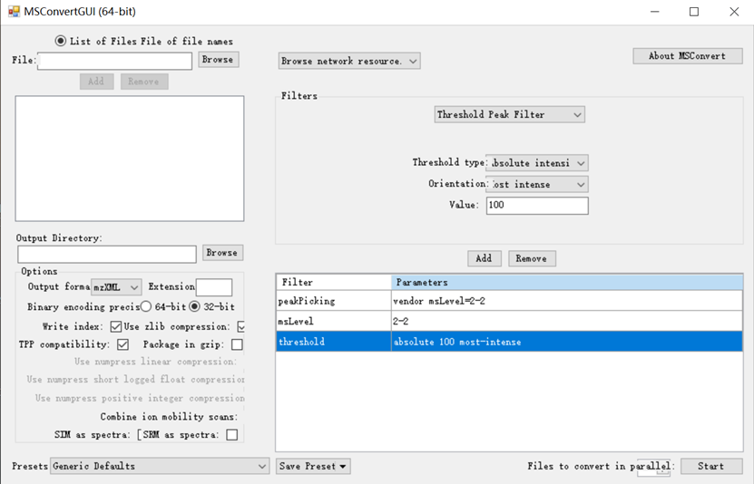Choose 64-bit binary encoding precision
Image resolution: width=754 pixels, height=484 pixels.
pyautogui.click(x=146, y=307)
